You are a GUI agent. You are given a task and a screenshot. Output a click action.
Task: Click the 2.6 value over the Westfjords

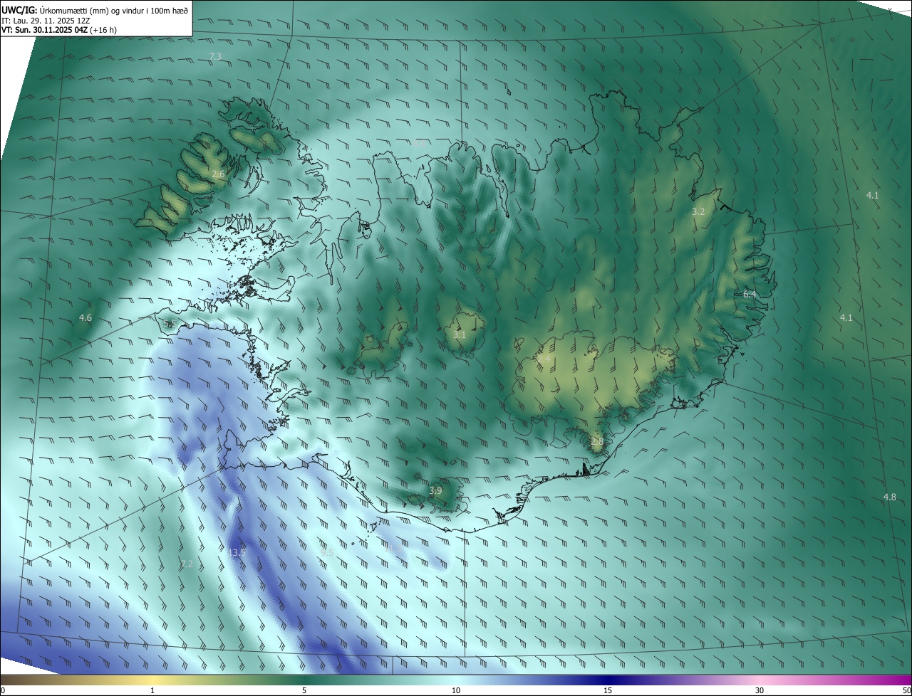(x=218, y=174)
